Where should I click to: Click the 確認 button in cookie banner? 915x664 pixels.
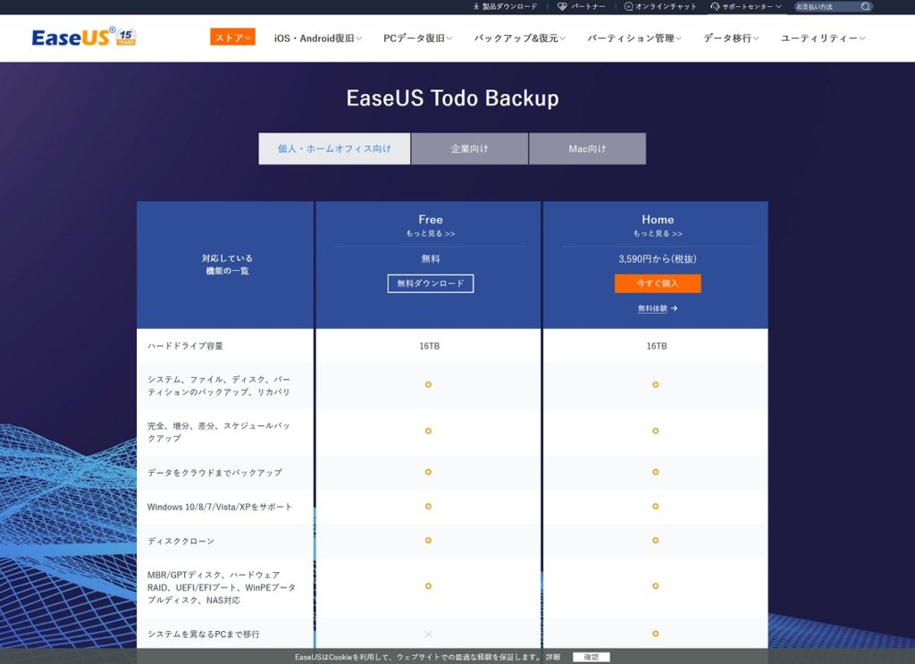[592, 657]
